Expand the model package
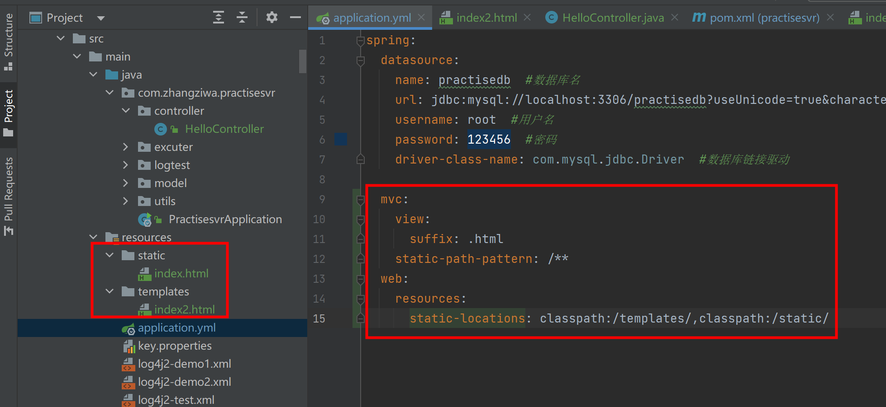886x407 pixels. coord(126,183)
